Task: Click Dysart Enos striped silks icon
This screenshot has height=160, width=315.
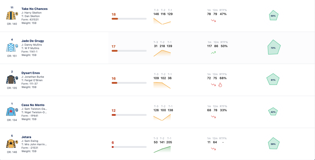Action: (x=12, y=80)
